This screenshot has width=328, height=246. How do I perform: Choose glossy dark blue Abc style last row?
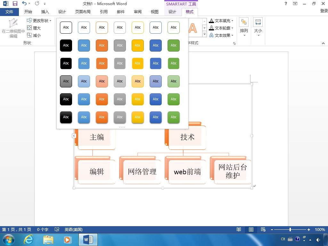156,117
